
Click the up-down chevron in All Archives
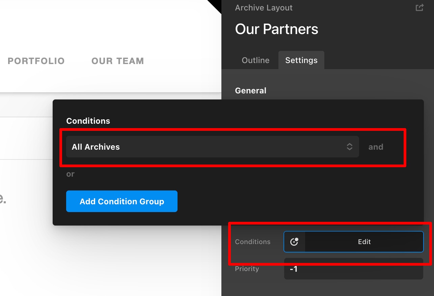point(350,147)
